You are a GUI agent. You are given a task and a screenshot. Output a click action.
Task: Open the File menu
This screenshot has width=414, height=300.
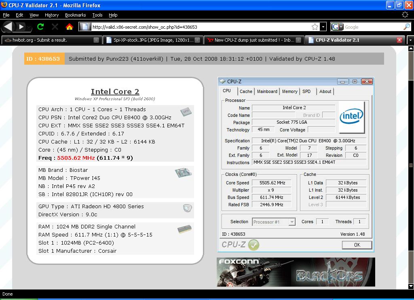coord(6,15)
